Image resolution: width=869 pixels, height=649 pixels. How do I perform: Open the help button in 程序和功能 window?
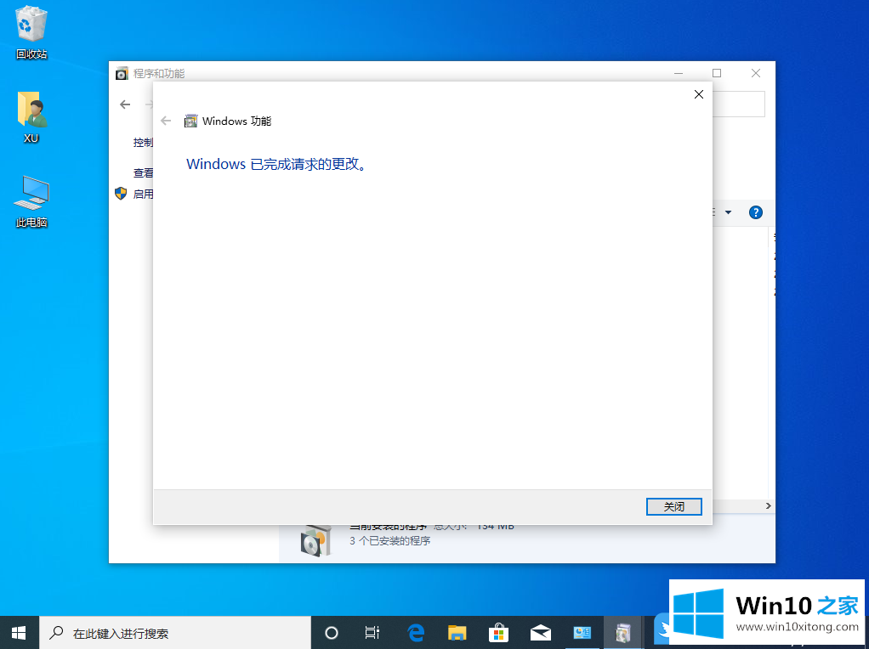pyautogui.click(x=755, y=212)
